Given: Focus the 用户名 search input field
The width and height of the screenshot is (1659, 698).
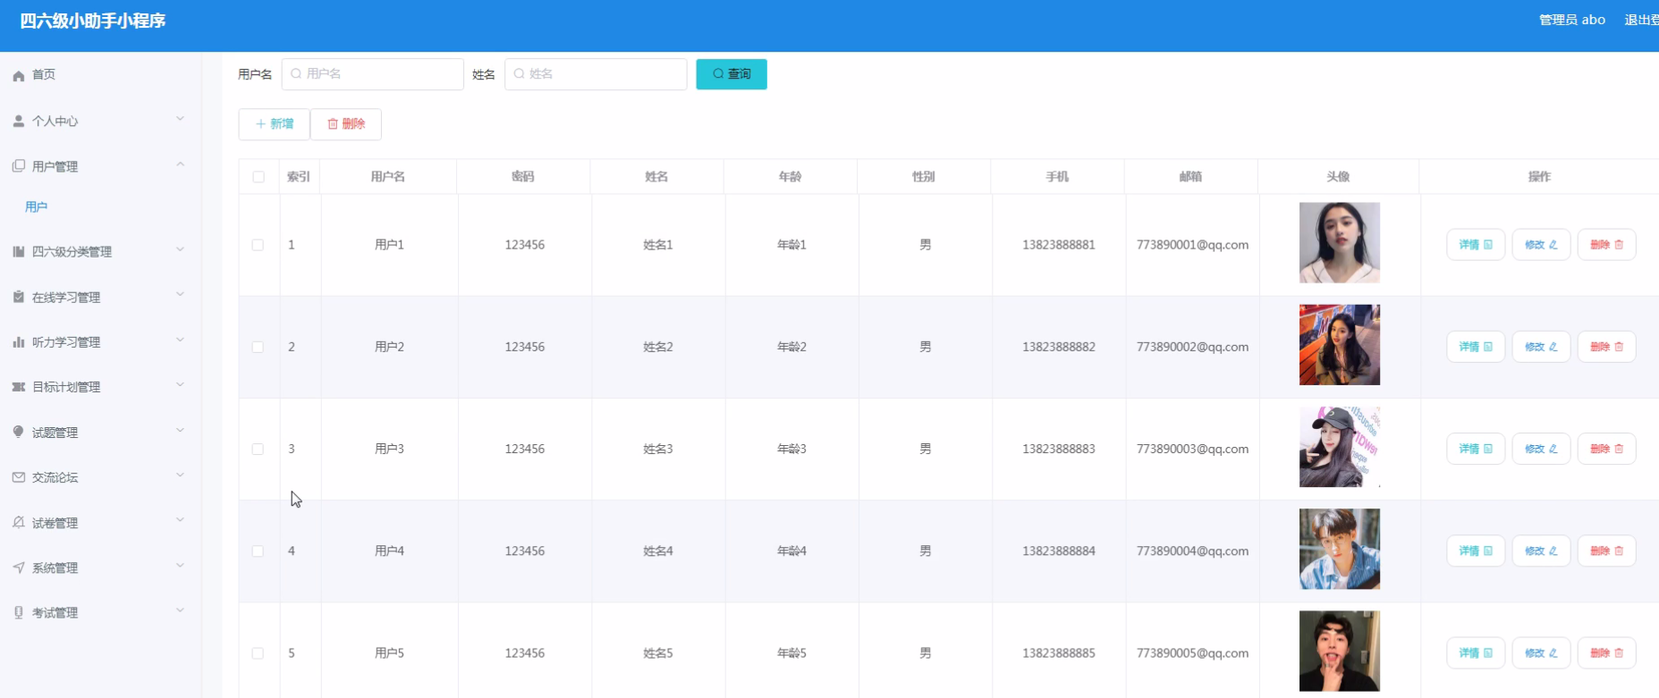Looking at the screenshot, I should (x=373, y=74).
